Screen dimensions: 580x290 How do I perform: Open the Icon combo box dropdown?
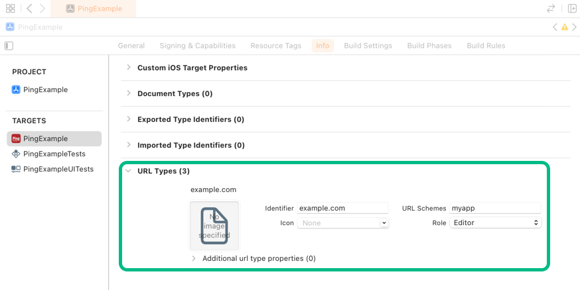[x=384, y=223]
